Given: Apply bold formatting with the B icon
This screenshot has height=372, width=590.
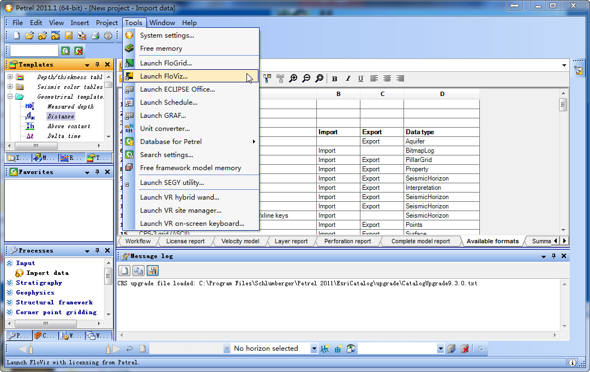Looking at the screenshot, I should pyautogui.click(x=334, y=79).
